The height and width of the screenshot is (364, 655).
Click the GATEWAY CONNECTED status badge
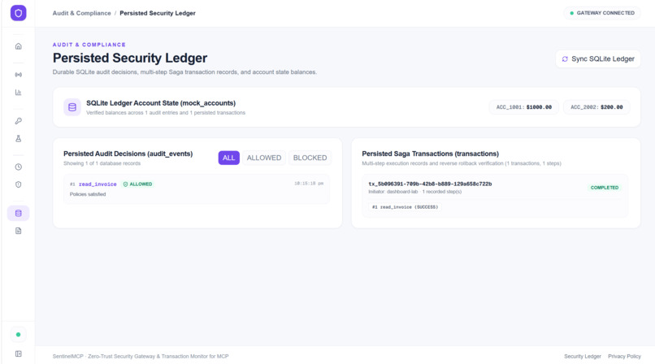click(602, 13)
